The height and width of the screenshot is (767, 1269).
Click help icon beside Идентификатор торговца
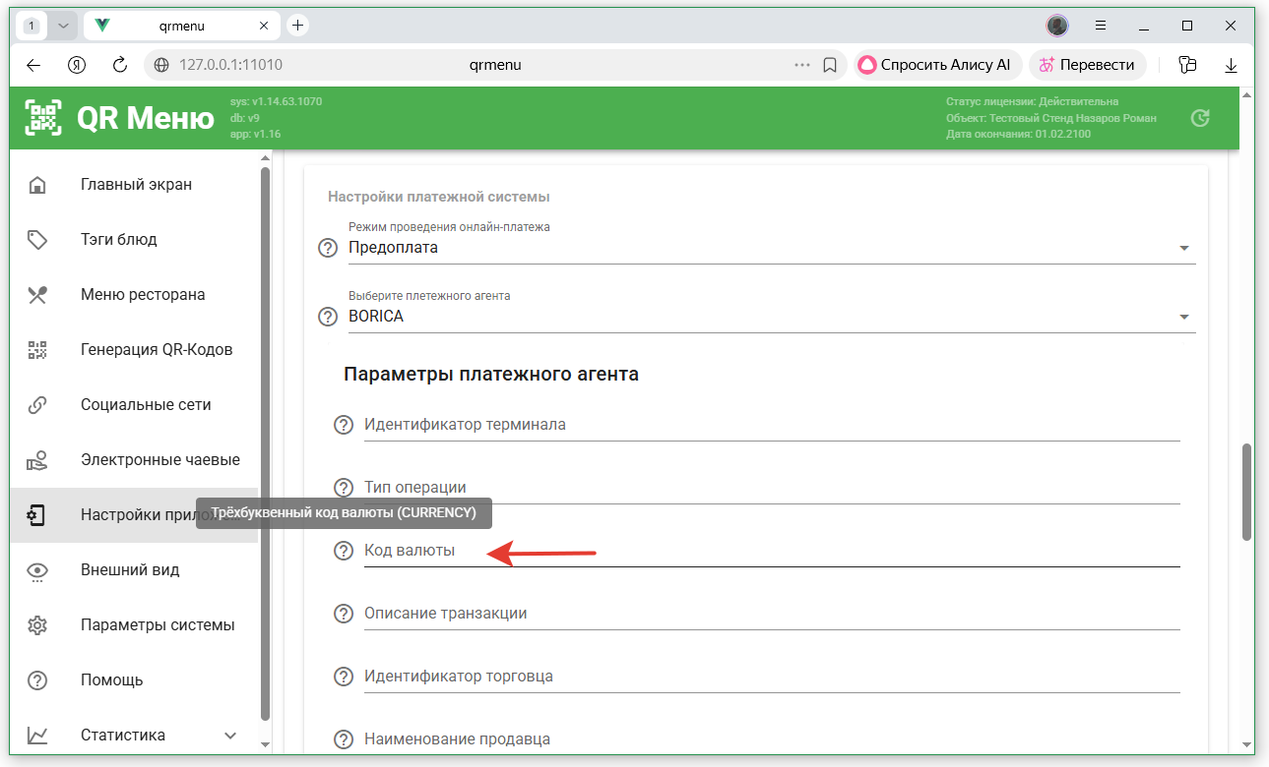point(343,677)
